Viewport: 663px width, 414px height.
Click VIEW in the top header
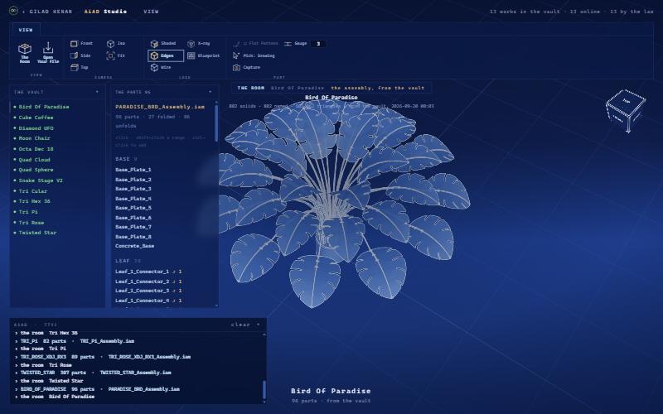pyautogui.click(x=151, y=12)
